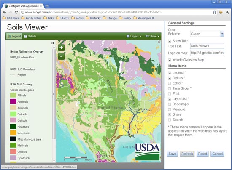The image size is (232, 170).
Task: Open the Layers dropdown menu
Action: pyautogui.click(x=134, y=36)
